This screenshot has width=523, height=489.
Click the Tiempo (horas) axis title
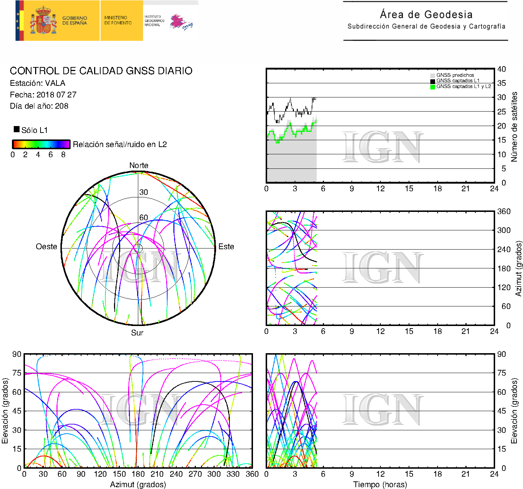tap(380, 484)
